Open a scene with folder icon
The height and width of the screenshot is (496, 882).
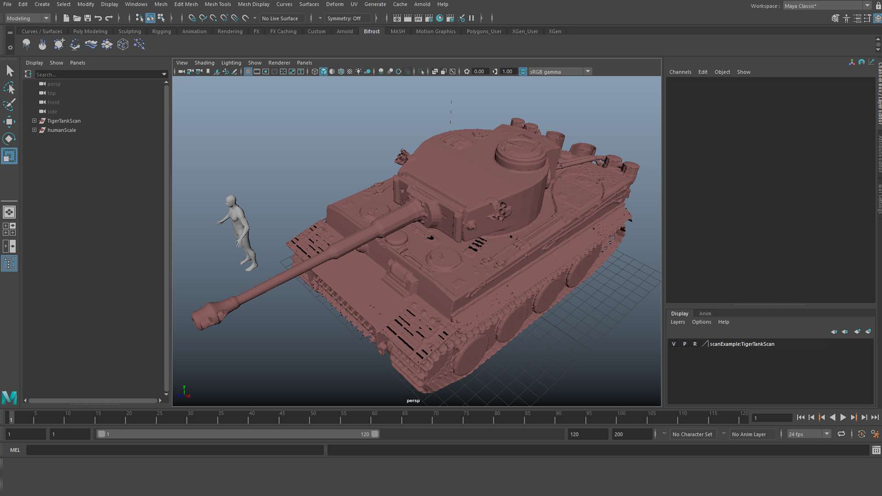pos(77,18)
